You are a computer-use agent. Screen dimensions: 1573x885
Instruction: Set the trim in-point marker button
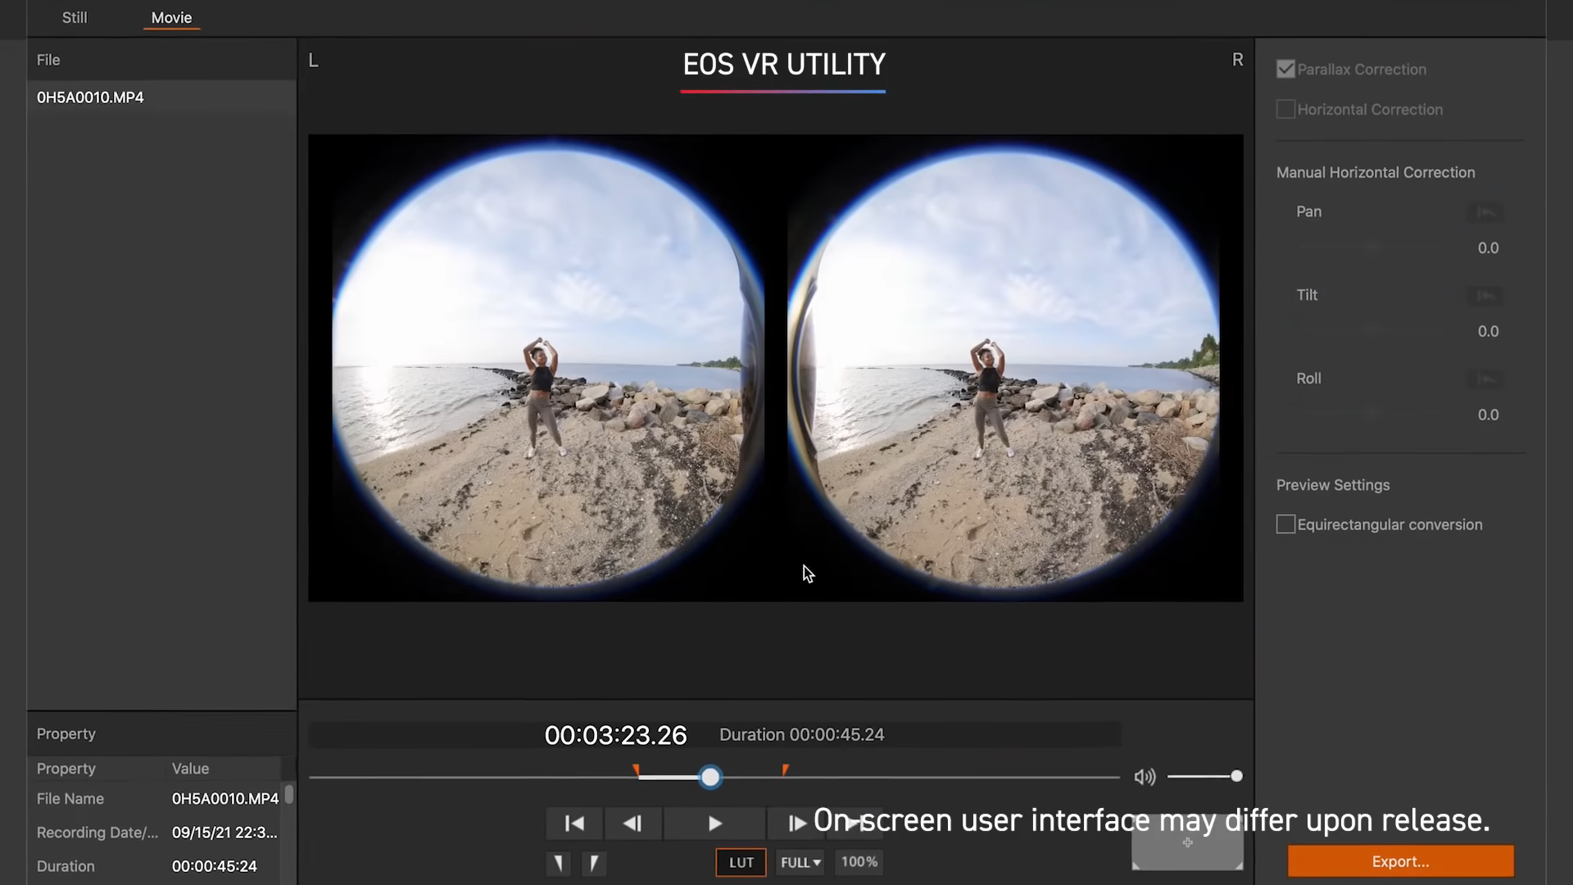coord(559,863)
